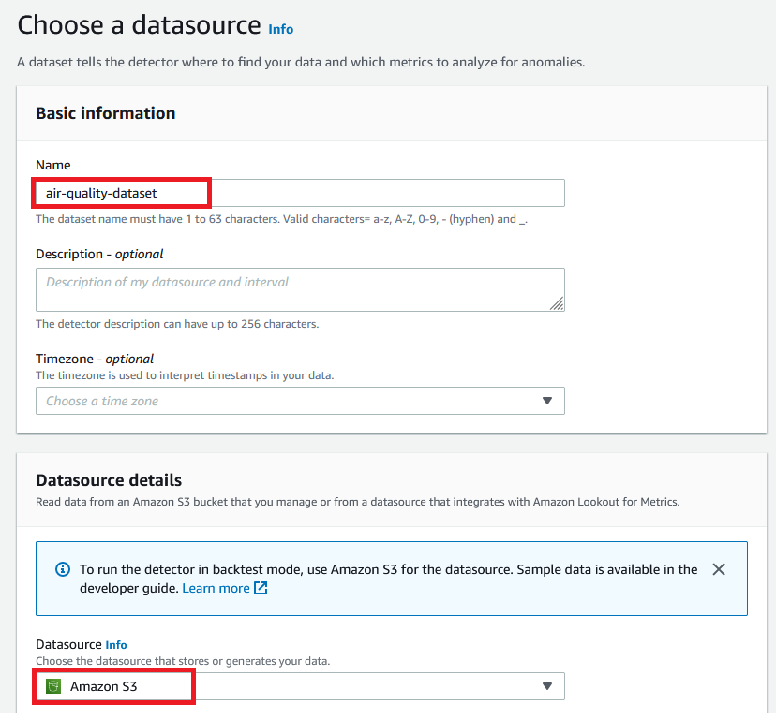The width and height of the screenshot is (776, 719).
Task: Click the Datasource details heading
Action: [109, 480]
